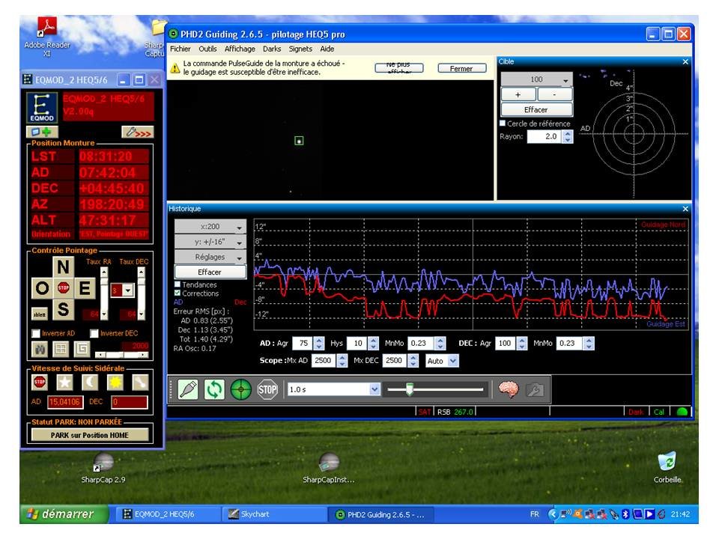Open the Outils menu

click(x=207, y=49)
